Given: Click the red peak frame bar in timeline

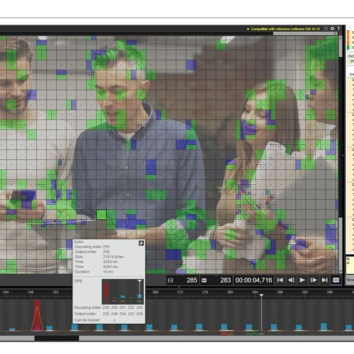Looking at the screenshot, I should point(37,315).
